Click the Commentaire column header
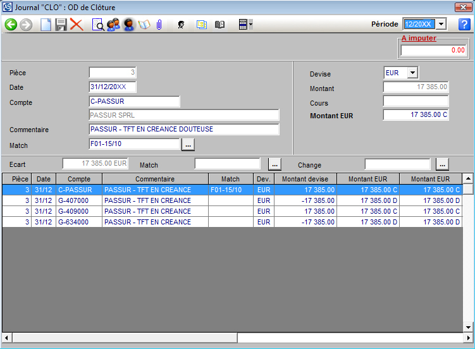This screenshot has height=349, width=475. click(x=155, y=179)
